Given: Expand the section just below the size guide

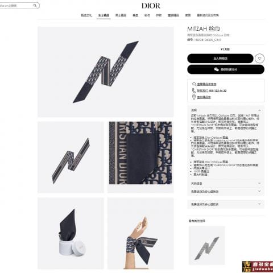Looking at the screenshot, I should point(226,191).
